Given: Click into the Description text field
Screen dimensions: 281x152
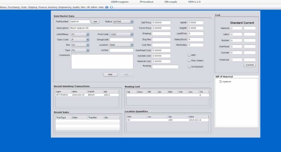Looking at the screenshot, I should click(x=101, y=28).
